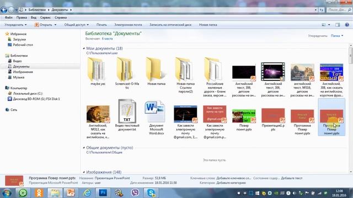The width and height of the screenshot is (353, 198).
Task: Click the Back navigation arrow
Action: tap(4, 10)
